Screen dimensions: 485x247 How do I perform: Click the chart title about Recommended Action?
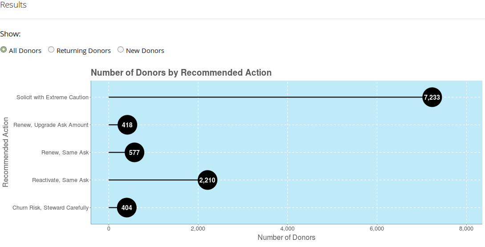[181, 73]
